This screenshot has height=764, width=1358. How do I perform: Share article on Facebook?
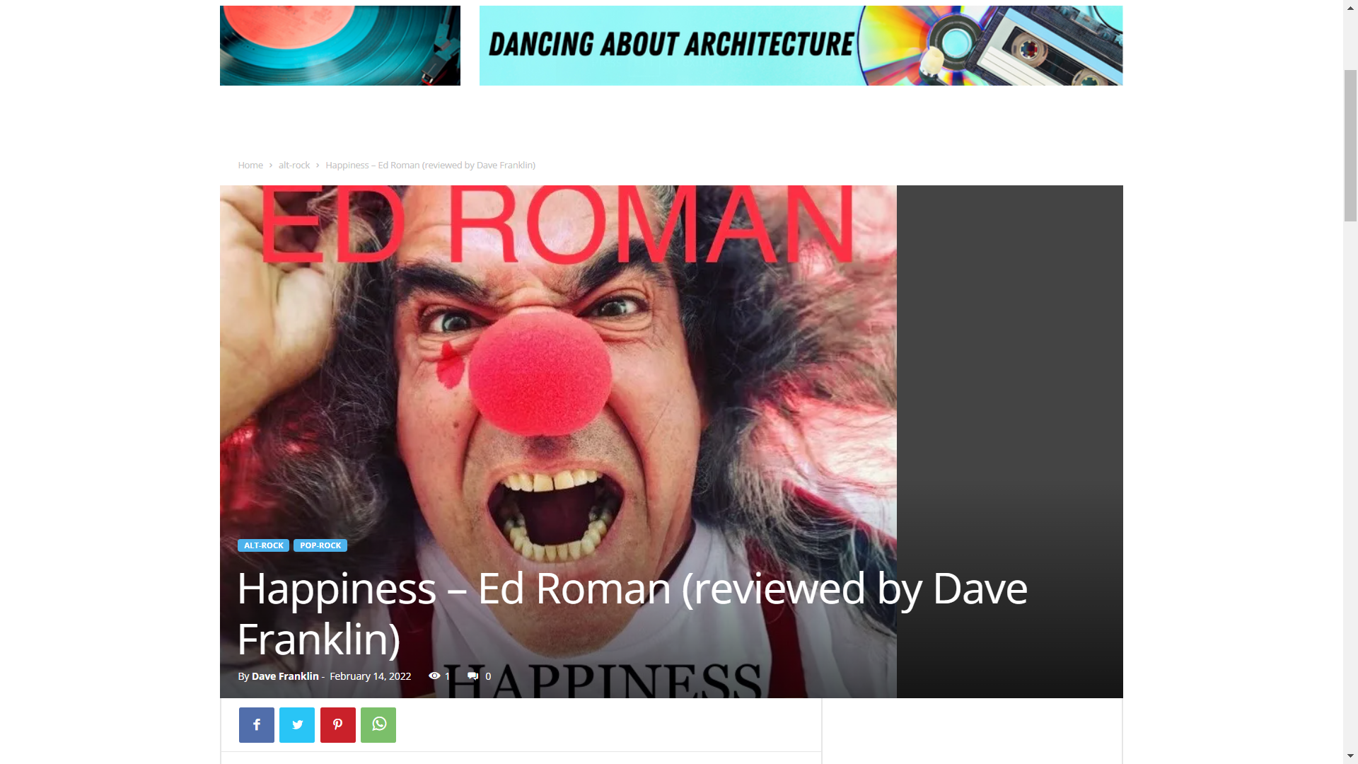pyautogui.click(x=256, y=724)
